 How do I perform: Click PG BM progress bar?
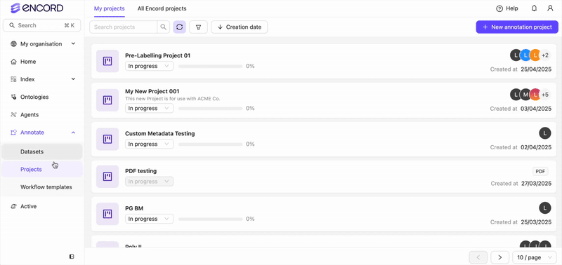click(x=210, y=219)
